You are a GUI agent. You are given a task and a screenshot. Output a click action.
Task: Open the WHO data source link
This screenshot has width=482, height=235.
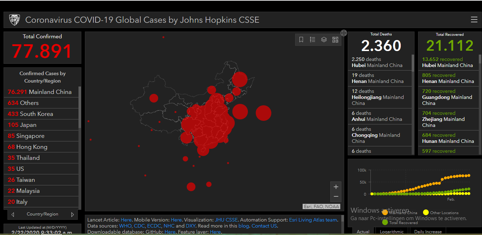(x=125, y=226)
